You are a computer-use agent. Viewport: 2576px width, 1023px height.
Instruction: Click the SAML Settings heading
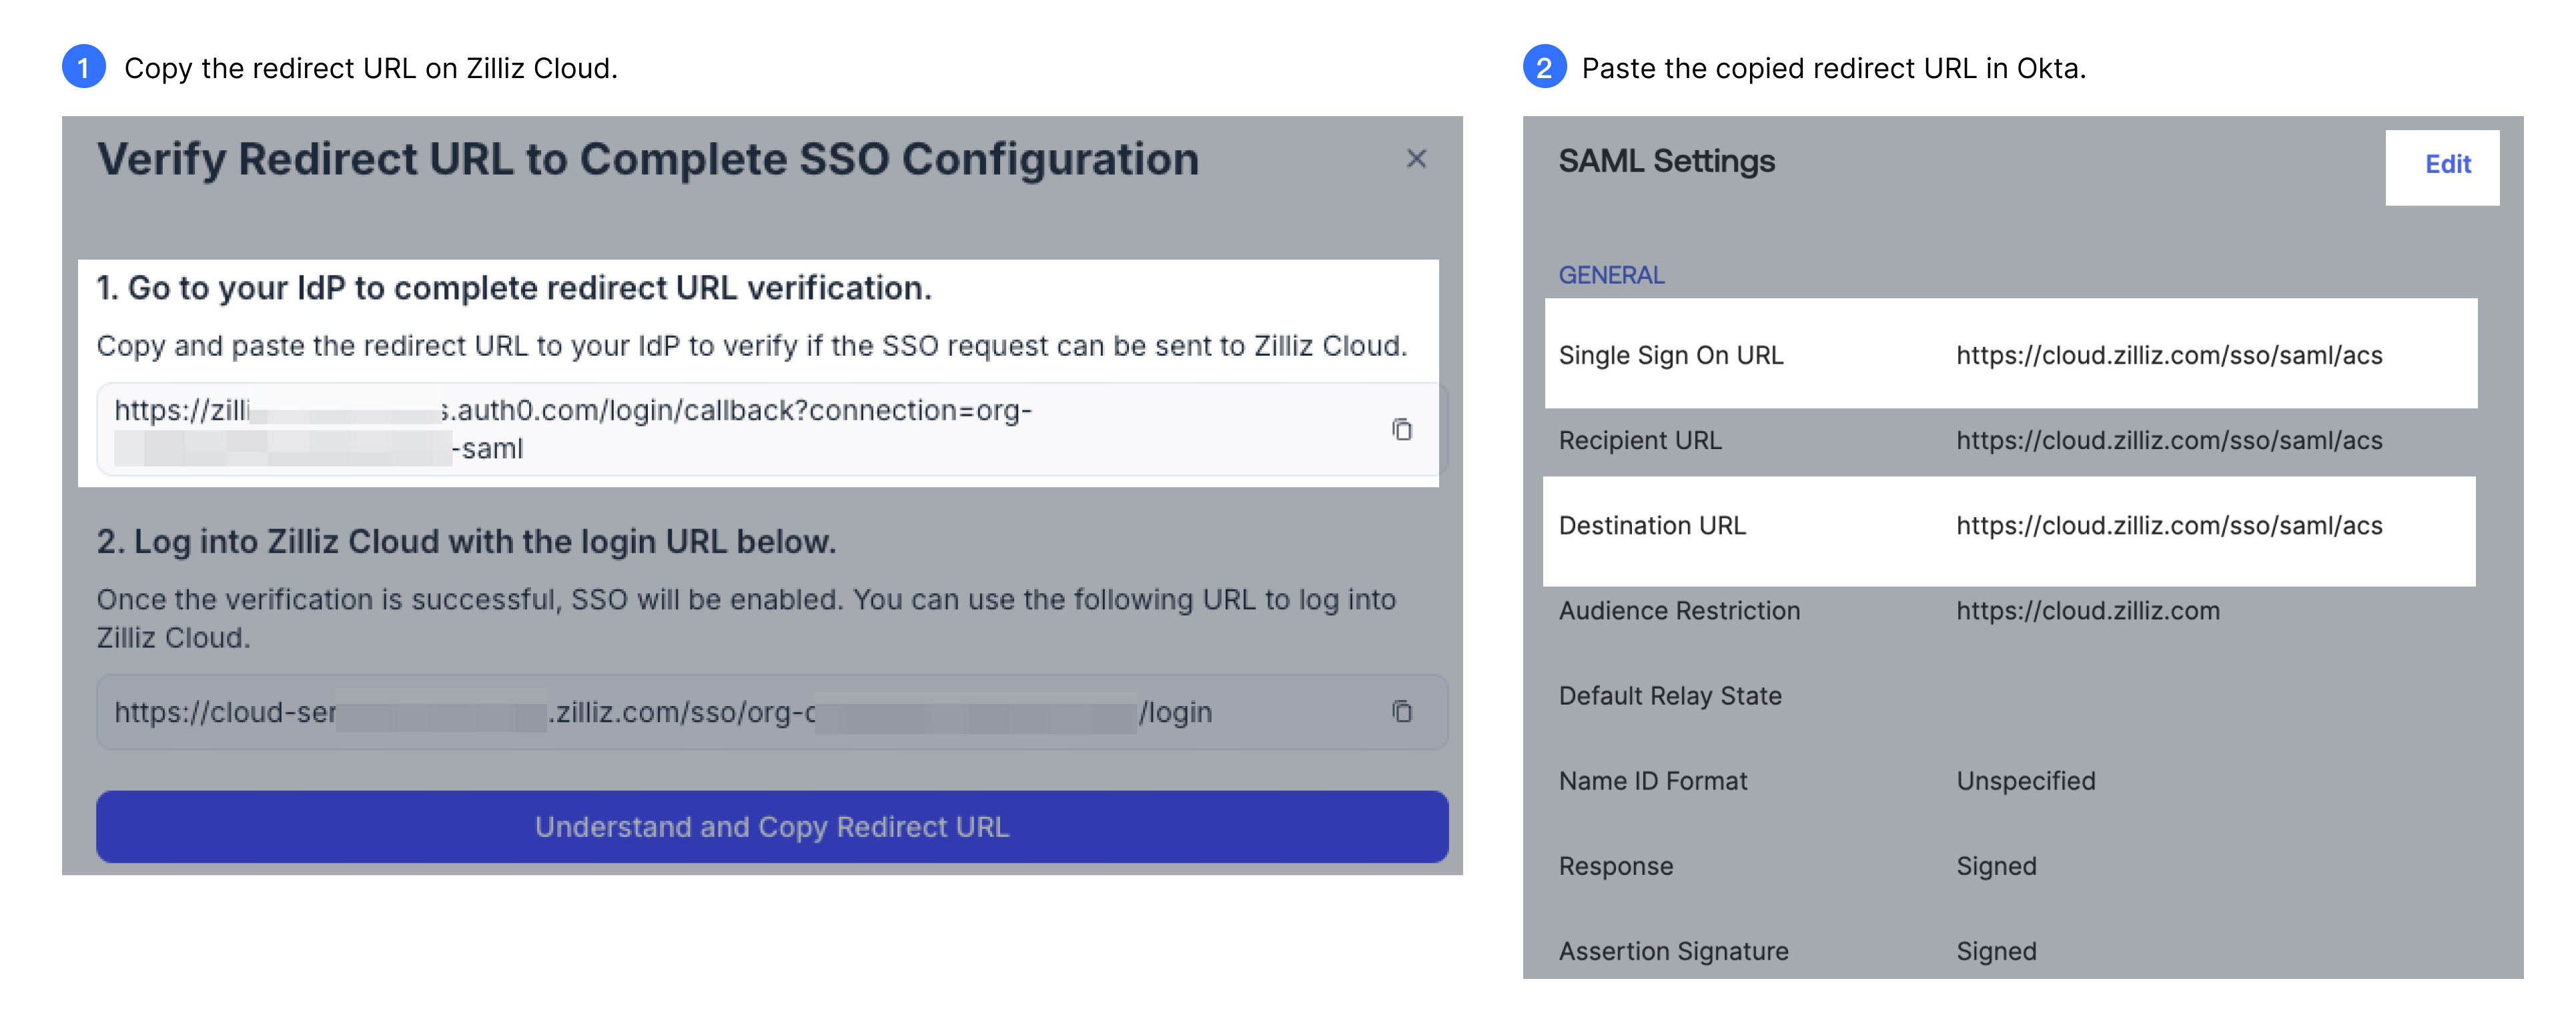click(x=1666, y=161)
